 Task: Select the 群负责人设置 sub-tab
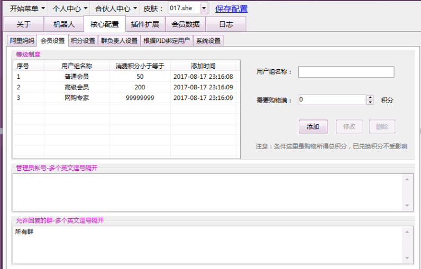(x=119, y=41)
